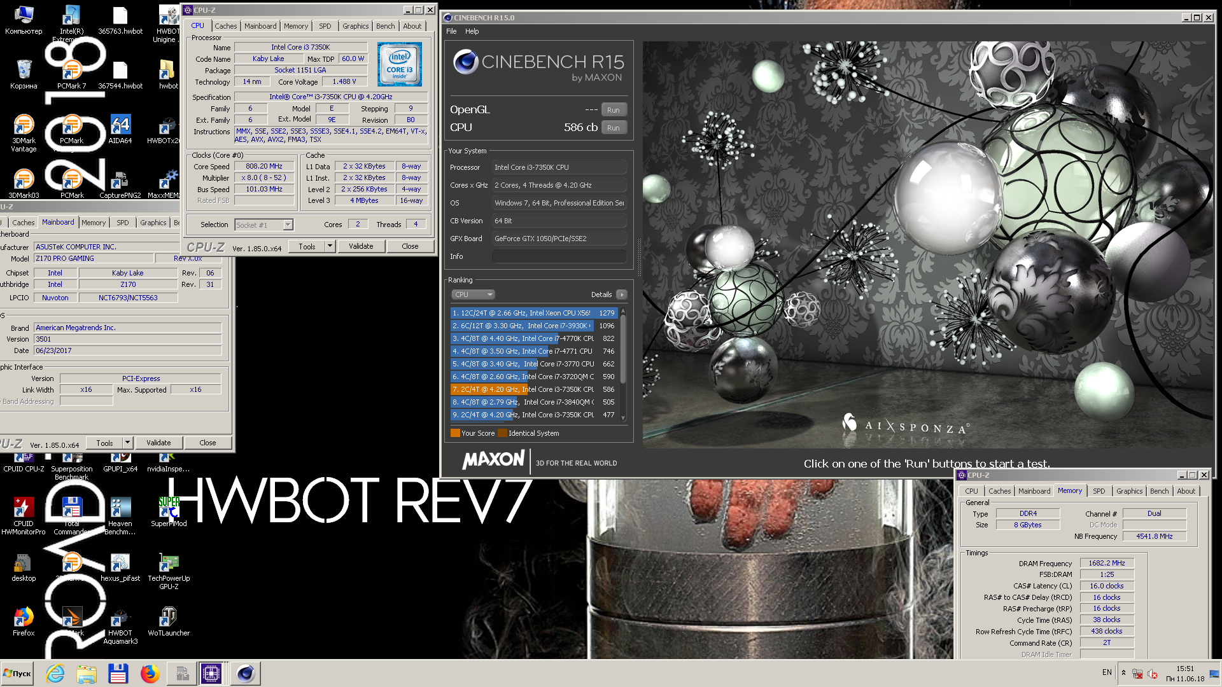Click Close in the top CPU-Z window

[x=410, y=246]
